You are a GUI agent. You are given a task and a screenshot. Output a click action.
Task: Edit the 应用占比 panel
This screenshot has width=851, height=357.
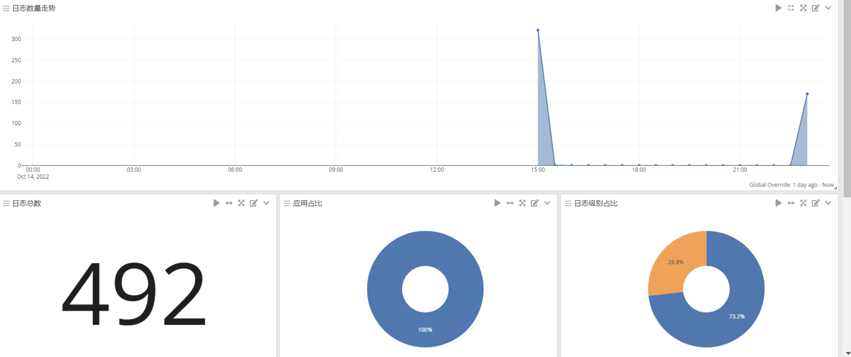point(534,203)
